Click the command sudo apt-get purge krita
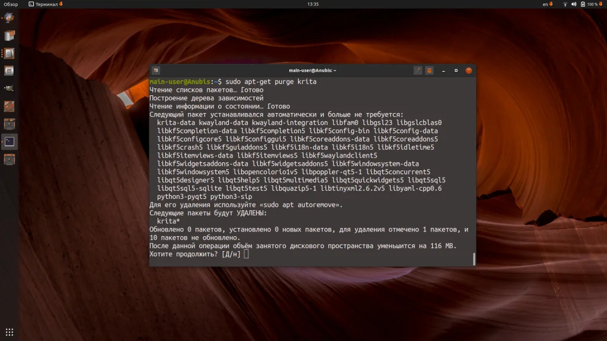 [x=271, y=82]
